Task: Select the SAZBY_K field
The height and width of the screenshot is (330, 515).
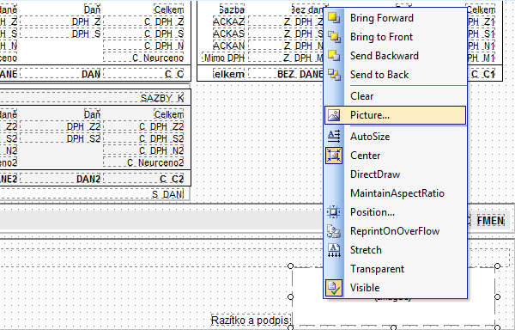Action: coord(162,98)
